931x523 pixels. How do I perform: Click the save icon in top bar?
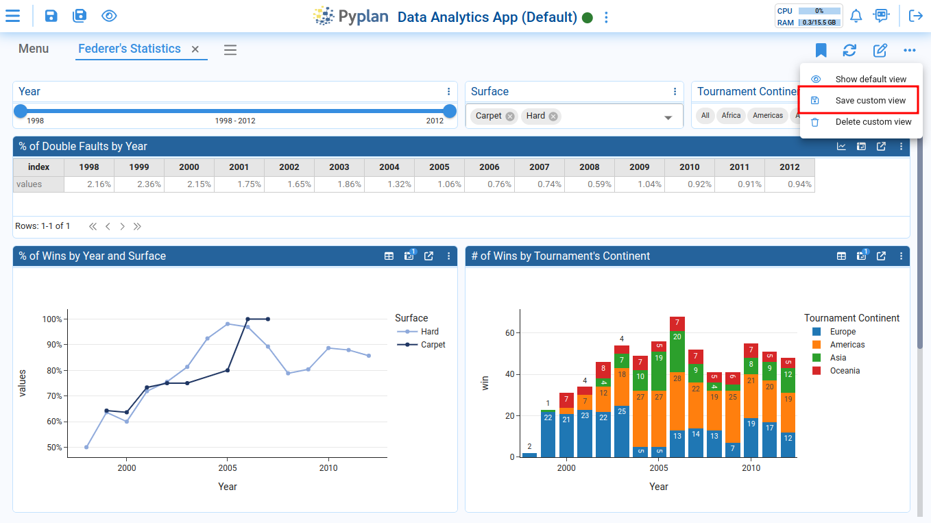click(x=51, y=16)
